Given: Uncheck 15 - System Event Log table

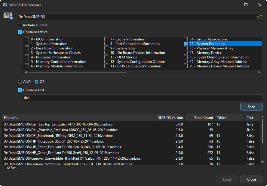Looking at the screenshot, I should coord(186,44).
